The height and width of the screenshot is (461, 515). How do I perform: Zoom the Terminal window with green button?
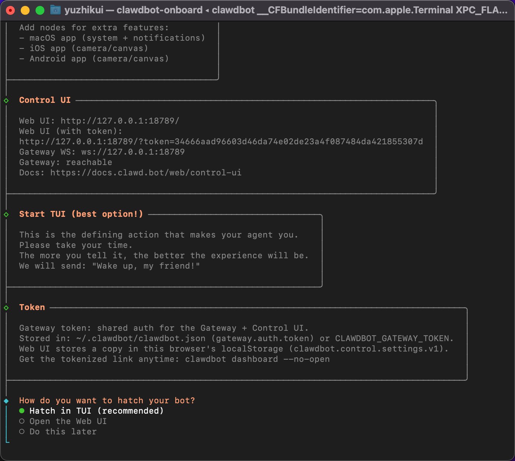click(40, 10)
